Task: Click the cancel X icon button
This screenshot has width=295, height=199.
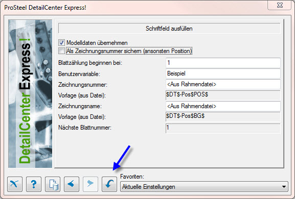Action: pos(15,184)
